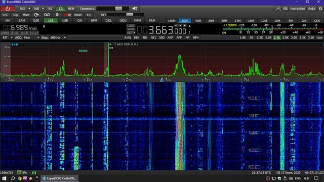Click the panel layout icon next to Настройки
The width and height of the screenshot is (324, 182).
pos(285,9)
